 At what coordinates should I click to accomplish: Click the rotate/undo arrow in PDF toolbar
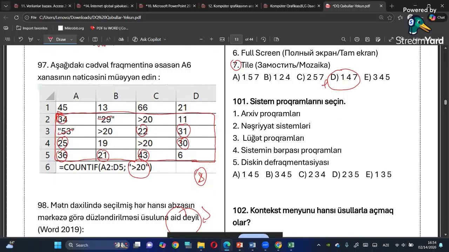click(21, 39)
